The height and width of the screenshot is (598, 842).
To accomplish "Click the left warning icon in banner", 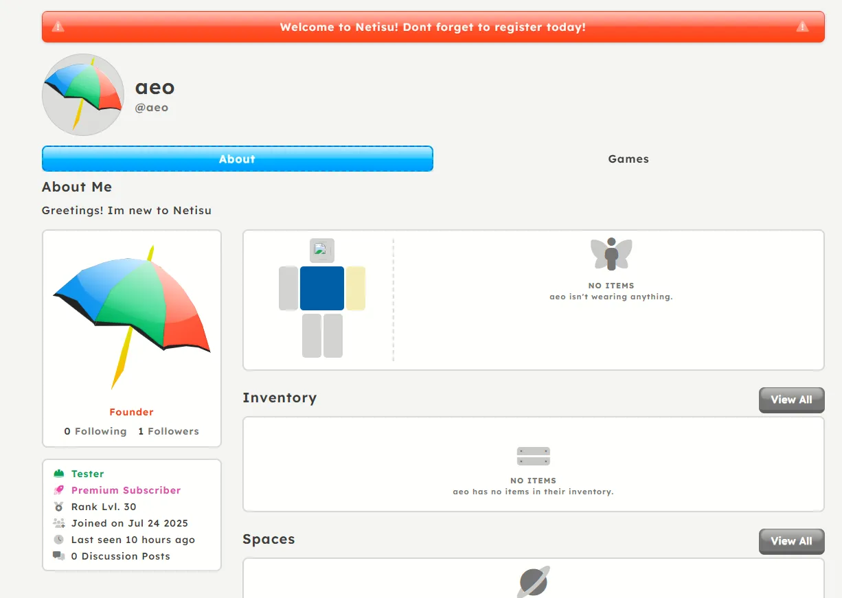I will (x=58, y=27).
